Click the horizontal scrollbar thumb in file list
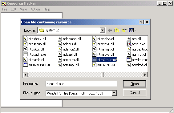174x113 pixels. (x=103, y=75)
